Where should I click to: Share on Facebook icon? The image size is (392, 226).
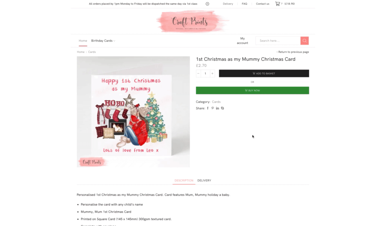point(208,108)
